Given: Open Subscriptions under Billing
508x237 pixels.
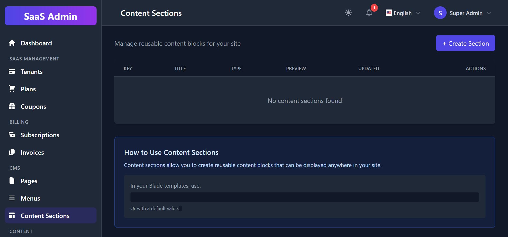Looking at the screenshot, I should point(40,135).
